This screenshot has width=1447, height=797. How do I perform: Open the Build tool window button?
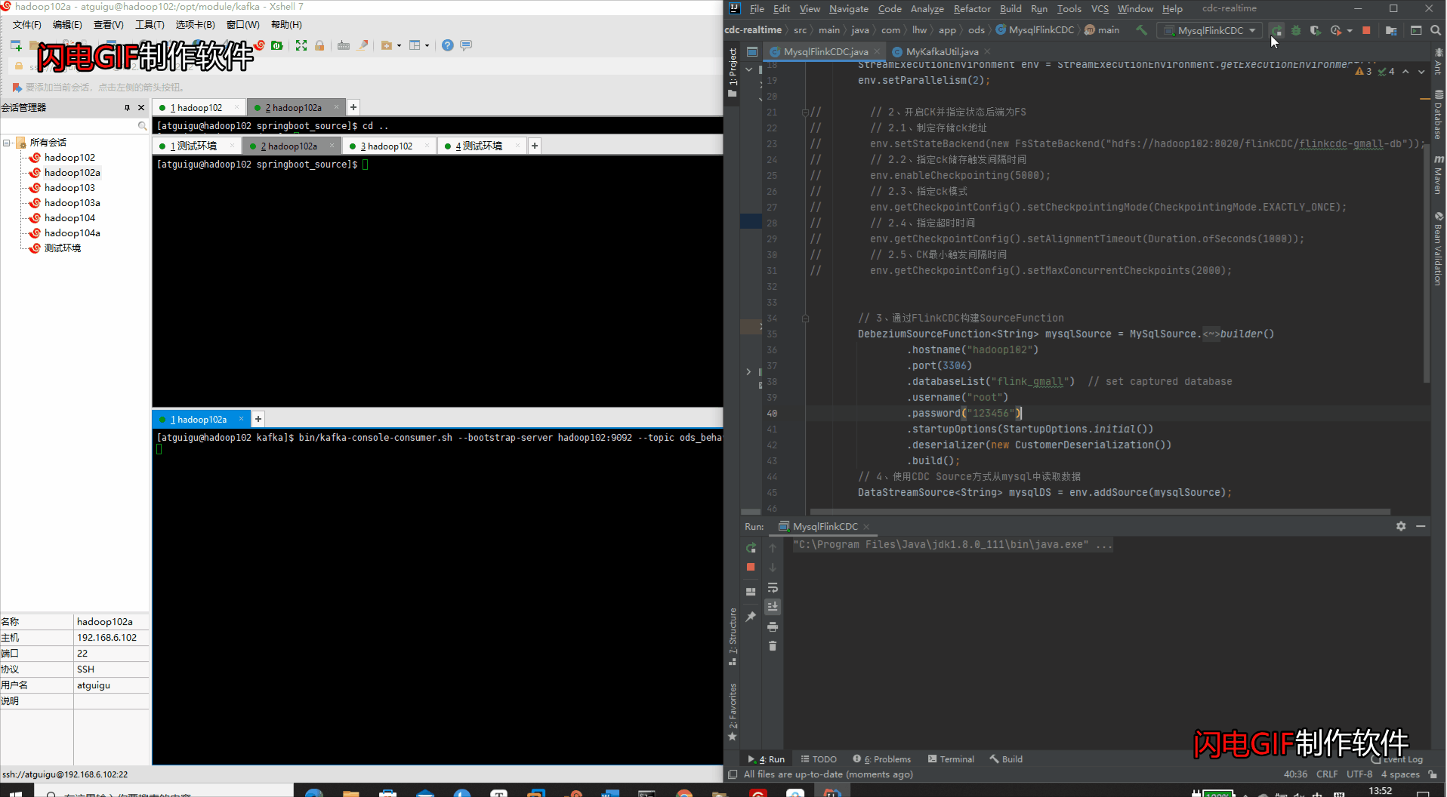coord(1006,759)
